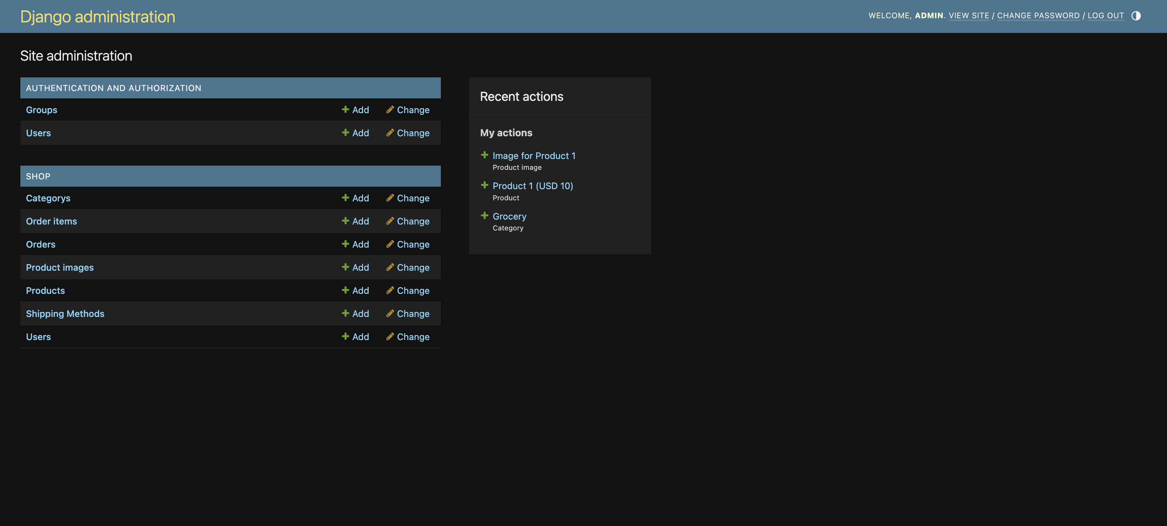Click the Add text for Order items
The width and height of the screenshot is (1167, 526).
click(361, 221)
